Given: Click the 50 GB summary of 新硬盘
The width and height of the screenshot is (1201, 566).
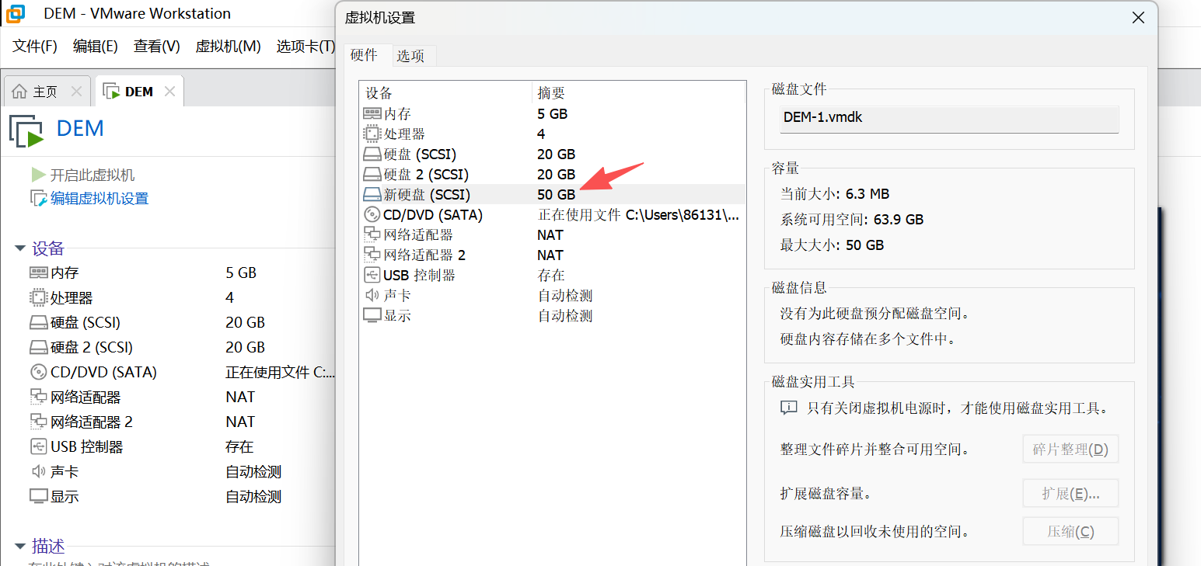Looking at the screenshot, I should [556, 194].
